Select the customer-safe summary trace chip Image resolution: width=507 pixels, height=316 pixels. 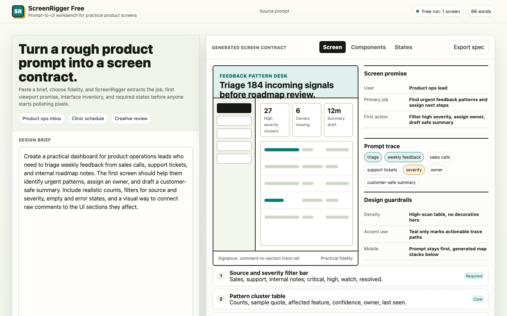391,183
